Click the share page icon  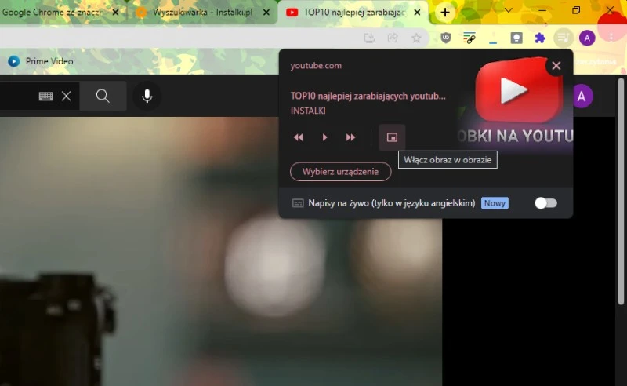(x=393, y=38)
